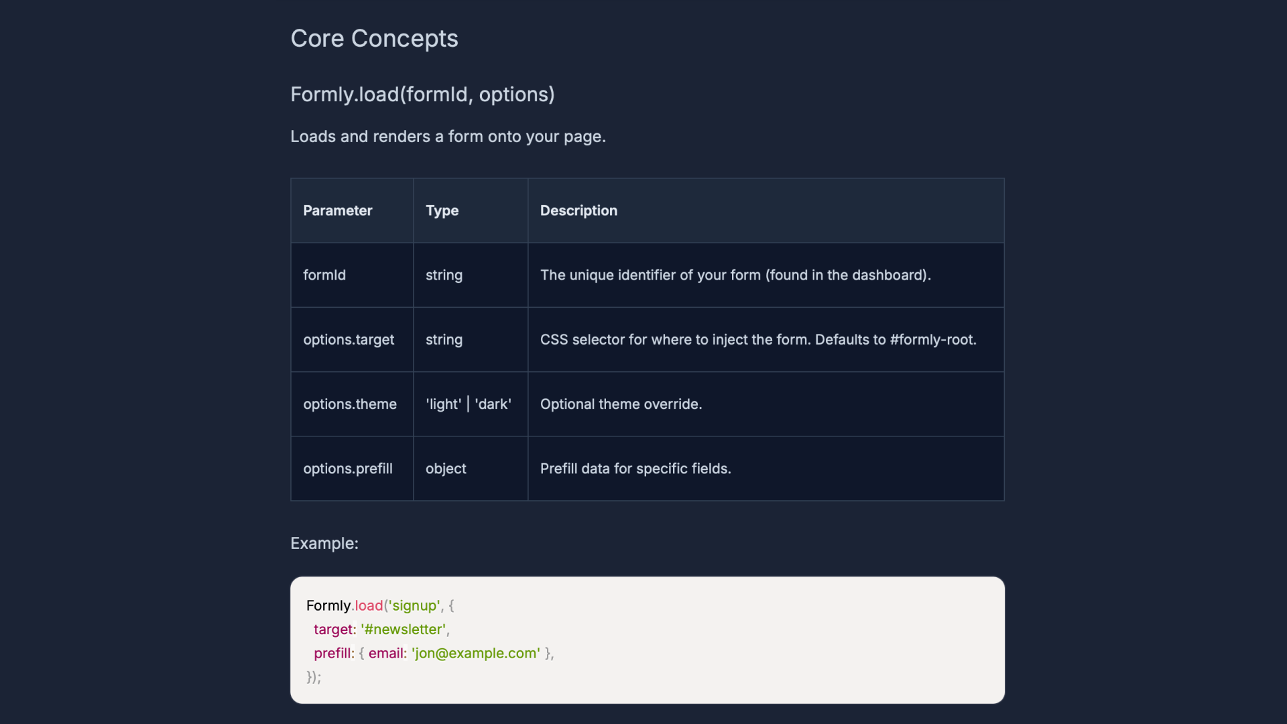The height and width of the screenshot is (724, 1287).
Task: Click the CSS selector description text
Action: tap(757, 340)
